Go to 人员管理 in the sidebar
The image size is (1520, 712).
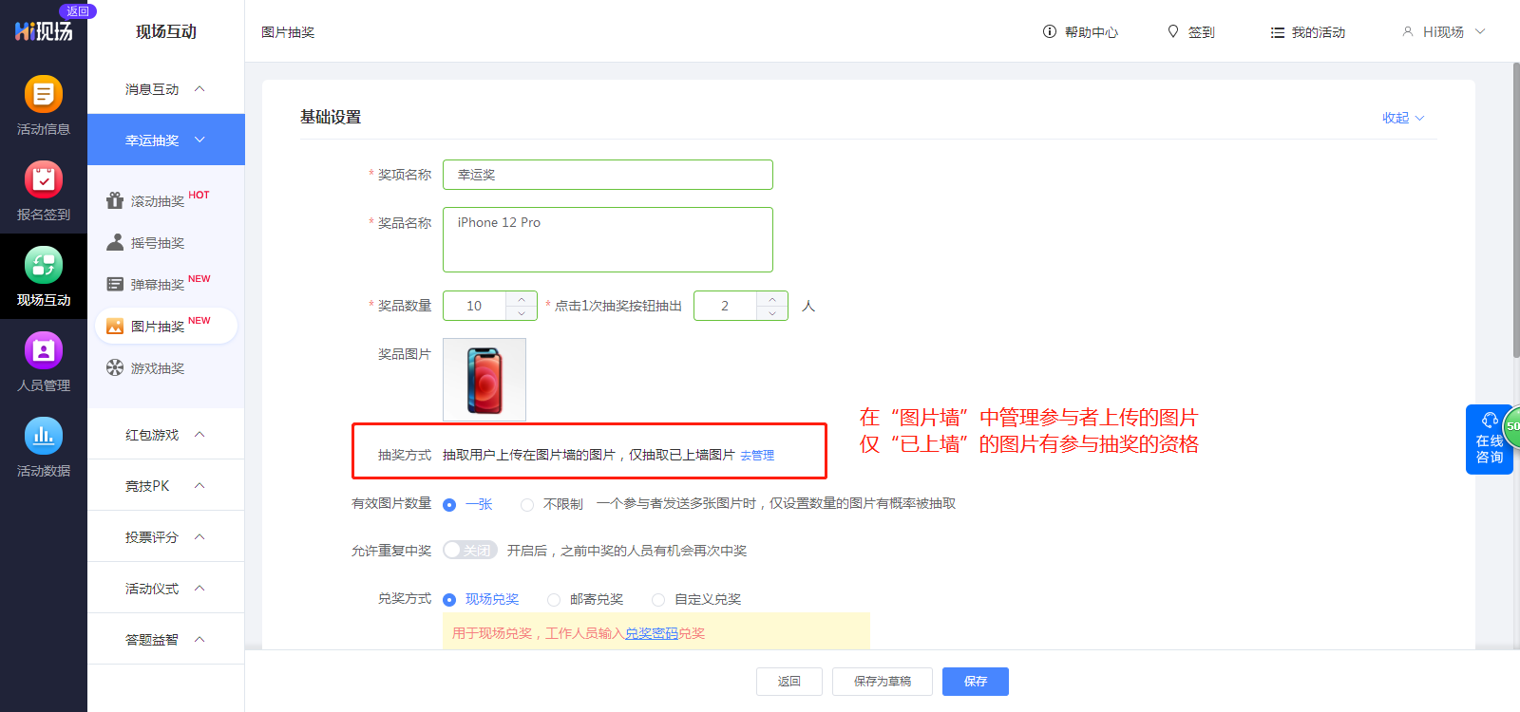click(43, 351)
